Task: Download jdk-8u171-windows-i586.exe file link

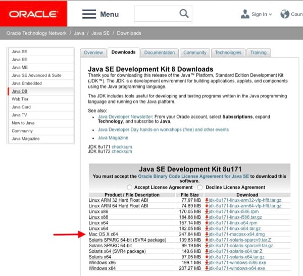Action: [x=238, y=262]
